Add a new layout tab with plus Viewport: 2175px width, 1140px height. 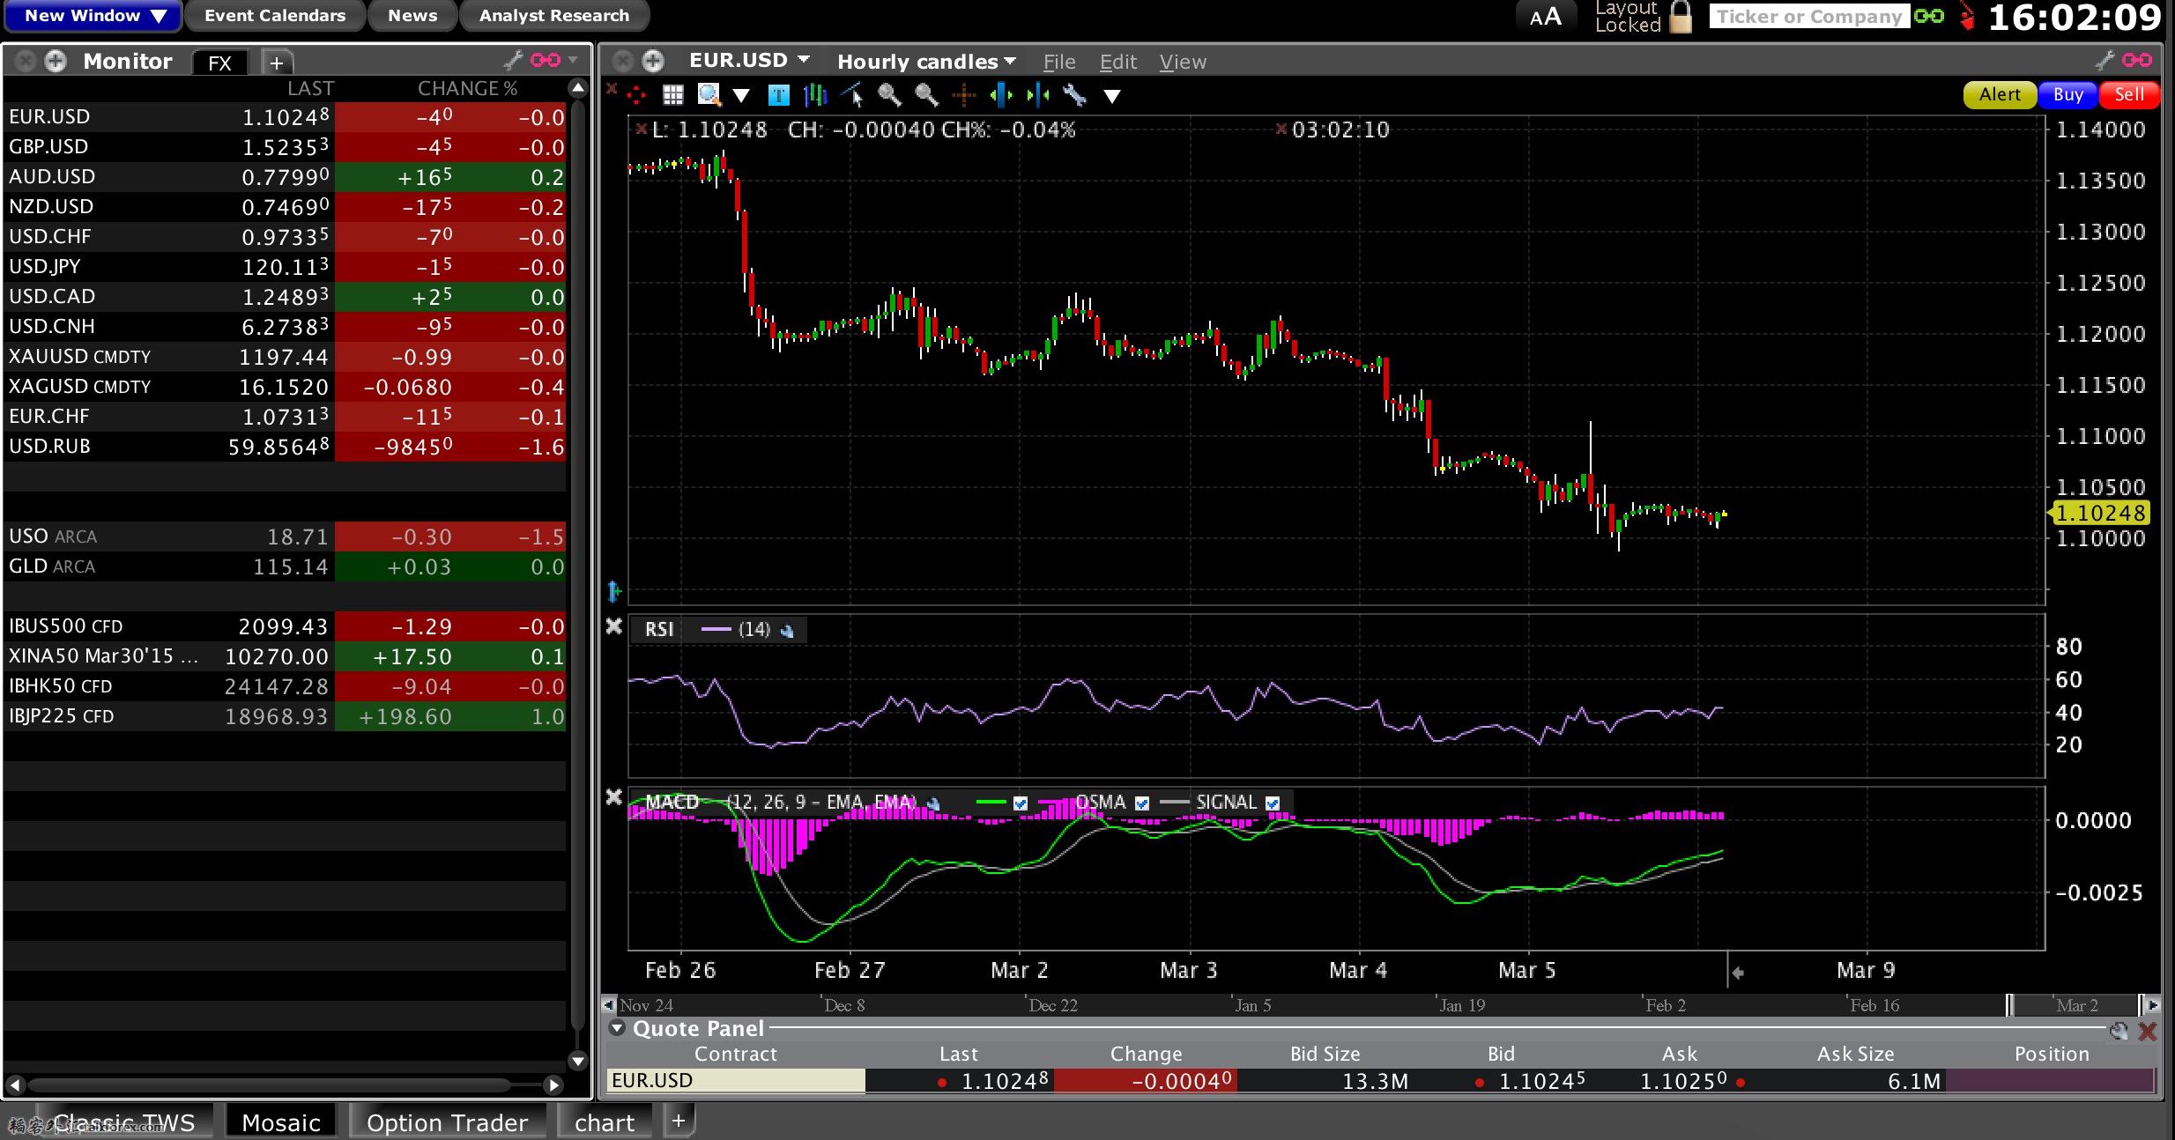pyautogui.click(x=679, y=1121)
